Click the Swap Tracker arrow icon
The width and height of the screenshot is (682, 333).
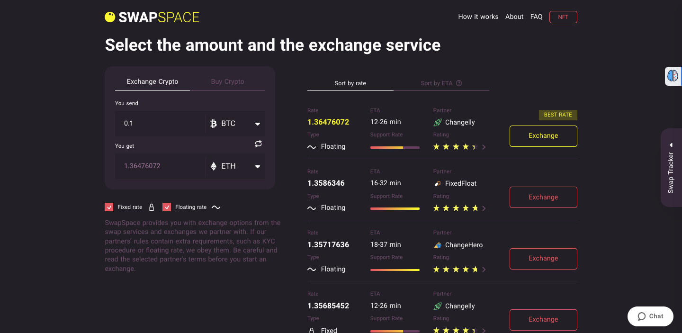point(671,145)
